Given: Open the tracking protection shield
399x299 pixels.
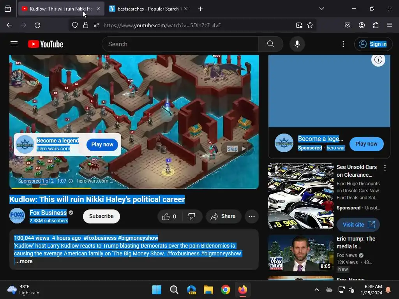Looking at the screenshot, I should (74, 25).
